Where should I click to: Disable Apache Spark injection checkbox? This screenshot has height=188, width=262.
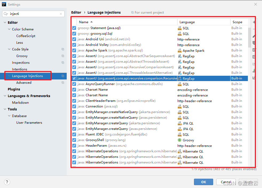74,50
